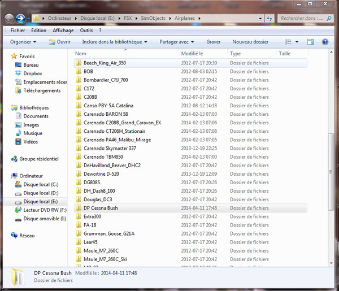Viewport: 339px width, 291px height.
Task: Select 'Groupe résidentiel' in the sidebar
Action: tap(38, 159)
